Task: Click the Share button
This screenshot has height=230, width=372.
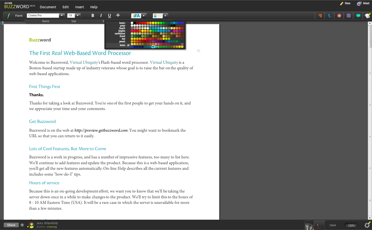Action: pyautogui.click(x=11, y=225)
